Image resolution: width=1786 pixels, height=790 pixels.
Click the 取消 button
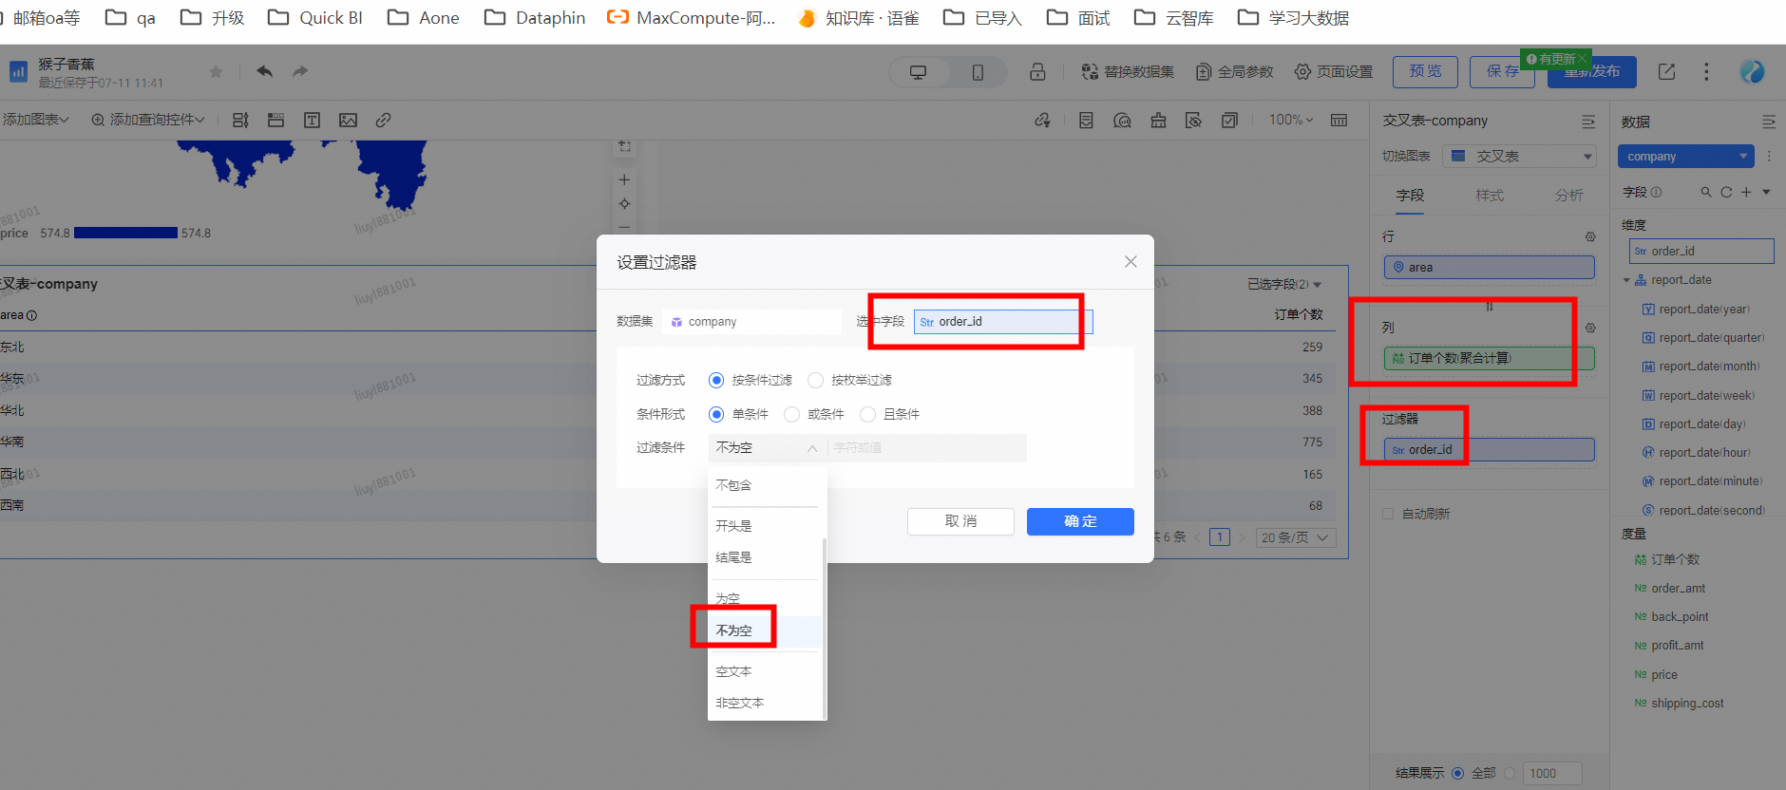[x=960, y=521]
